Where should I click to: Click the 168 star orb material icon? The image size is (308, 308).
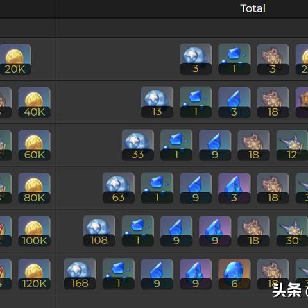80,274
